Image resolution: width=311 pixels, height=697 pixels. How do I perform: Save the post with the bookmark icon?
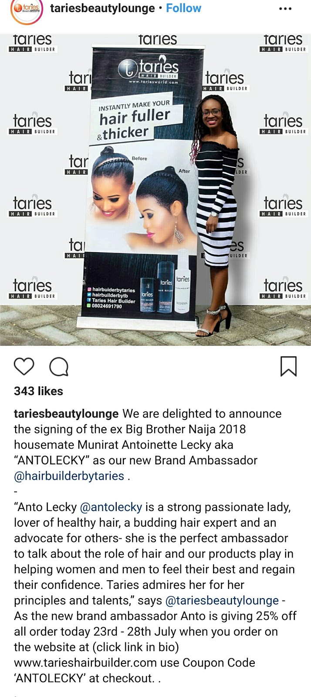(288, 366)
